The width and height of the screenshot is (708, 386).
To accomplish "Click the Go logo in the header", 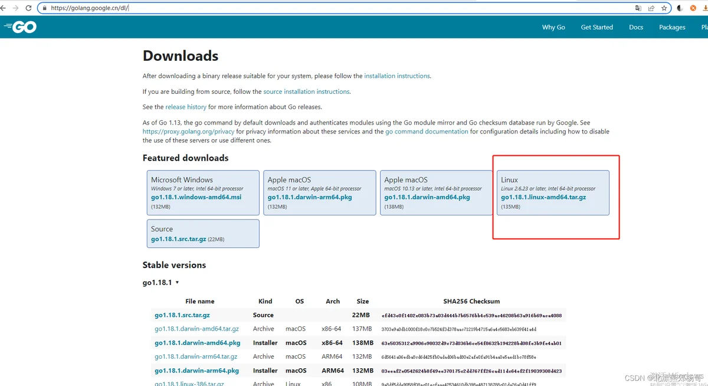I will (x=20, y=27).
